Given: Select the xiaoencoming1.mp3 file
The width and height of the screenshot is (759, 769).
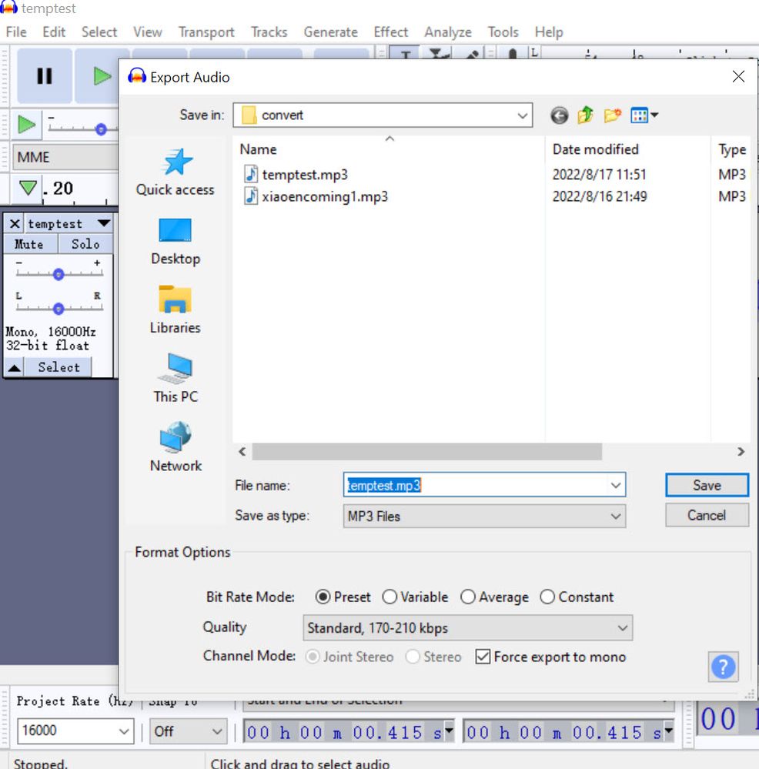Looking at the screenshot, I should 316,196.
